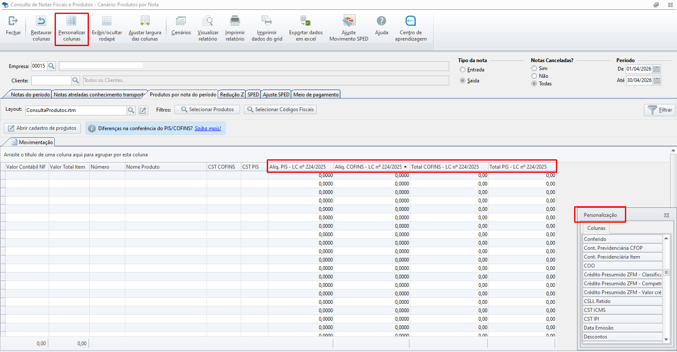The width and height of the screenshot is (677, 352).
Task: Select Colunas tab in Personalização
Action: click(596, 228)
